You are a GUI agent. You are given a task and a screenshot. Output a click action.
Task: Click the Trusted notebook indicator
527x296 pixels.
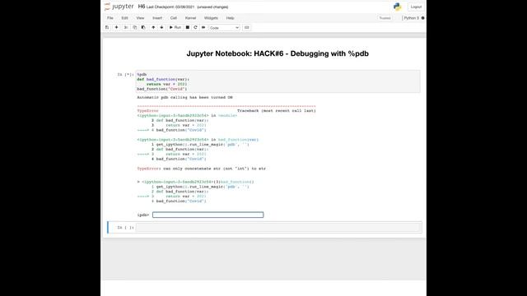(385, 18)
